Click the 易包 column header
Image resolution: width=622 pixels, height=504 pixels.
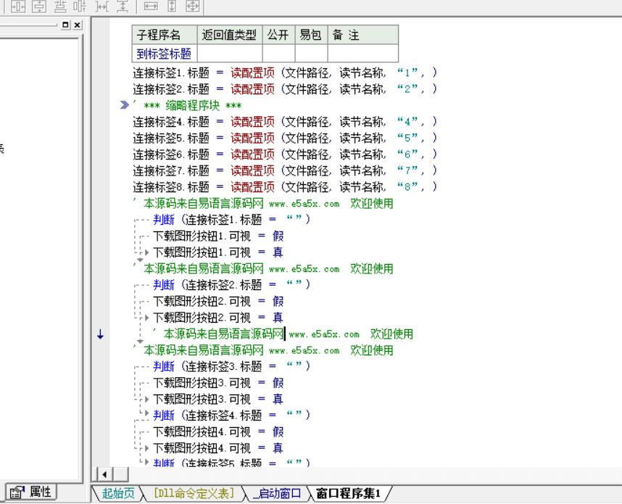pos(312,35)
